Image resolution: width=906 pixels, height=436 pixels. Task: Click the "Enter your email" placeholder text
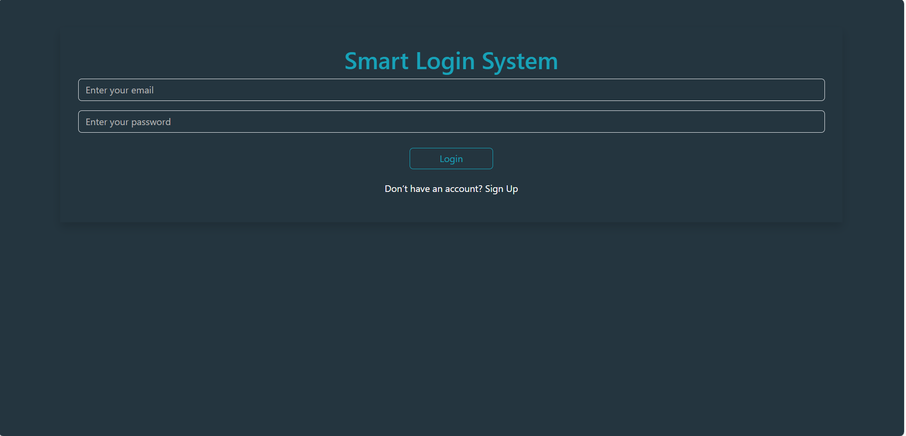(119, 90)
